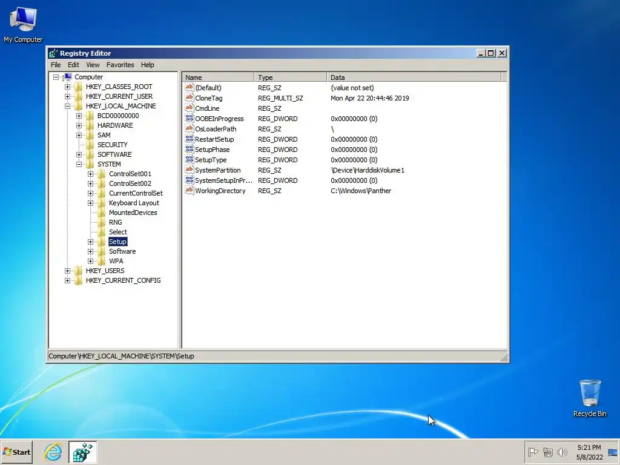The image size is (620, 465).
Task: Click the CloneTag string value icon
Action: pos(190,97)
